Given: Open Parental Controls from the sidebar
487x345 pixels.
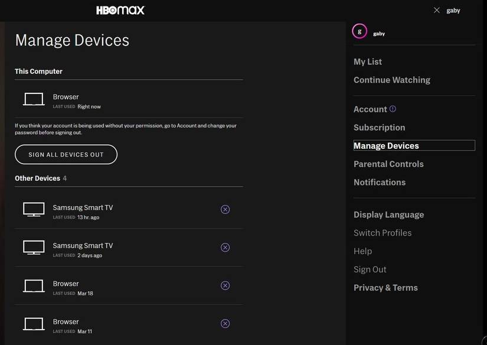Looking at the screenshot, I should click(x=388, y=164).
